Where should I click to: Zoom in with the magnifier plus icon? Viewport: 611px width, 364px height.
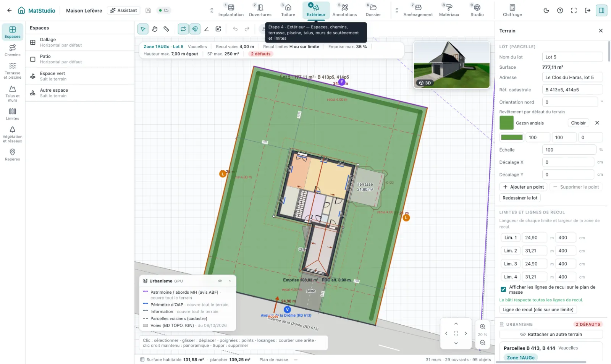click(x=483, y=327)
